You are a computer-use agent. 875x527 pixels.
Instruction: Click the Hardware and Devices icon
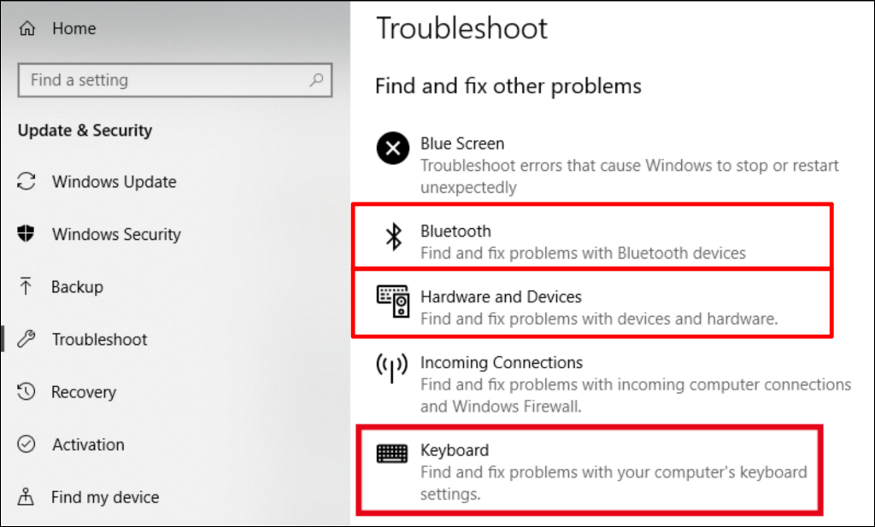(392, 302)
